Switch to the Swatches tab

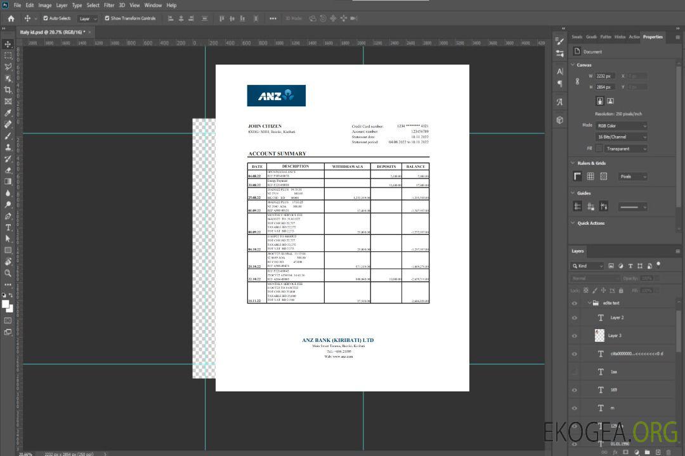577,37
